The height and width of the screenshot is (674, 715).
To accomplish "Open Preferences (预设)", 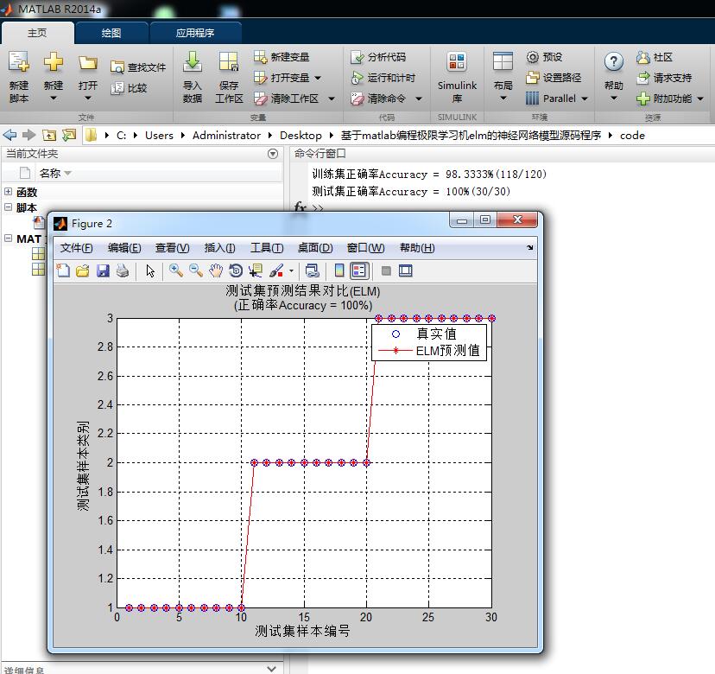I will coord(544,56).
